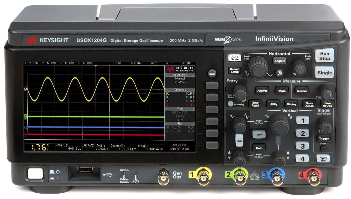This screenshot has height=199, width=351.
Task: Toggle channel 4 button in Vertical section
Action: click(x=302, y=159)
